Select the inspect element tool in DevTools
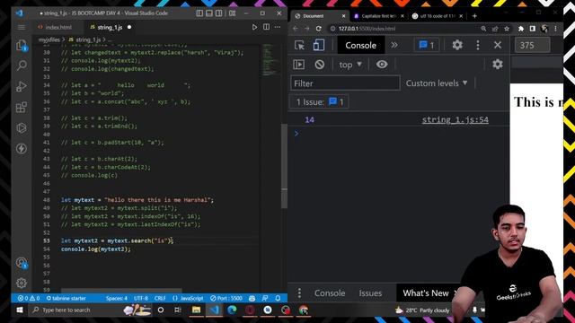Viewport: 575px width, 323px height. [x=299, y=45]
